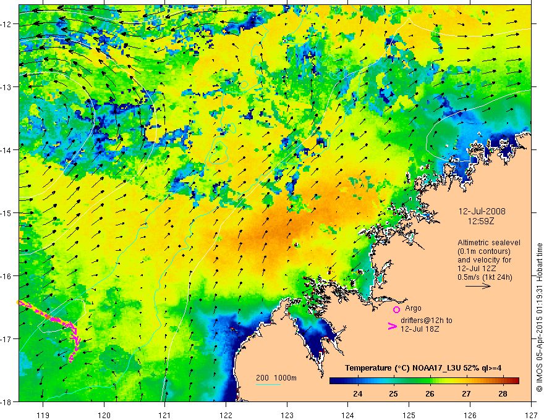
Task: Click the '(0.1m contours)' text line
Action: click(x=483, y=251)
